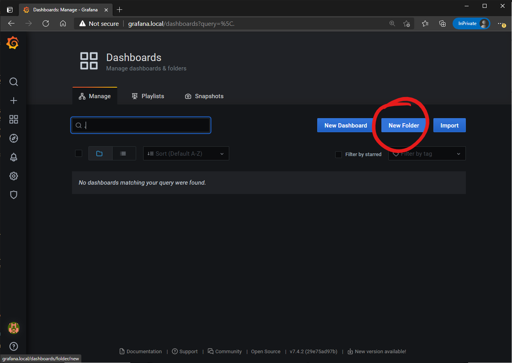The height and width of the screenshot is (363, 512).
Task: Open search from the sidebar magnifier icon
Action: coord(14,82)
